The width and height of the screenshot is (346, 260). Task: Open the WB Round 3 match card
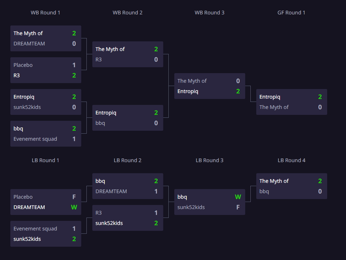[209, 86]
